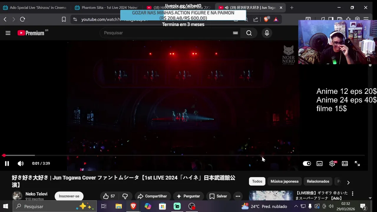This screenshot has height=212, width=377.
Task: Open the on-screen keyboard in search box
Action: click(x=235, y=33)
